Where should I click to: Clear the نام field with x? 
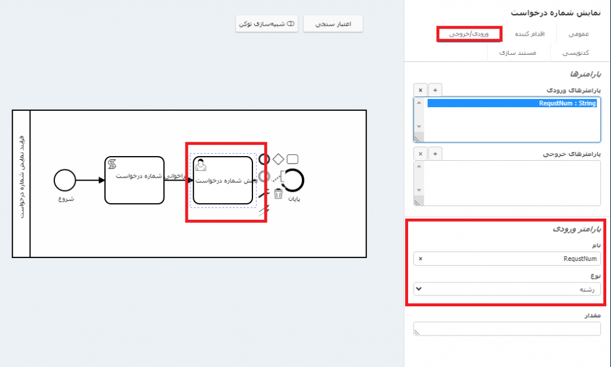point(420,259)
